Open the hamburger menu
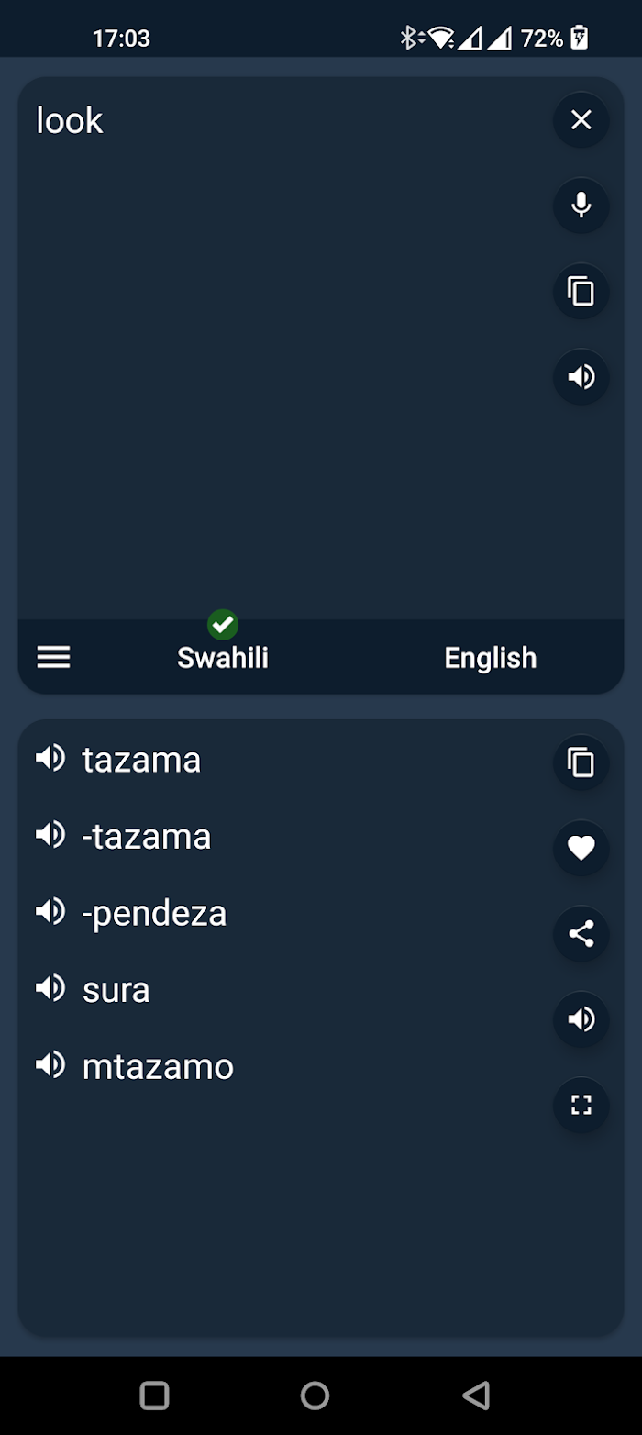Screen dimensions: 642x1435 point(53,657)
